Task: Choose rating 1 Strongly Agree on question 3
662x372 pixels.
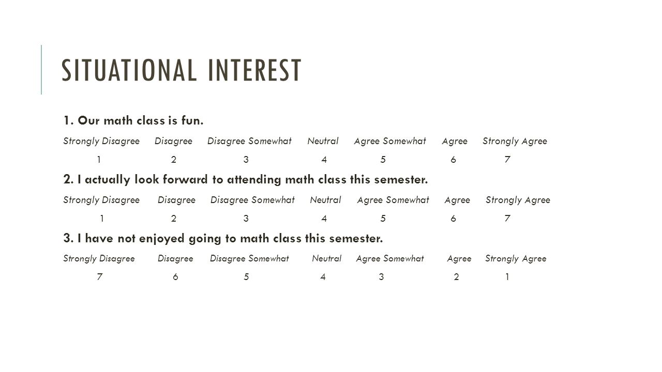Action: pyautogui.click(x=507, y=277)
